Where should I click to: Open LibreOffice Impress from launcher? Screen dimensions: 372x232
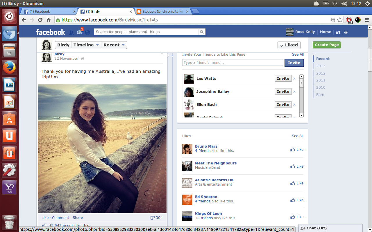point(9,102)
